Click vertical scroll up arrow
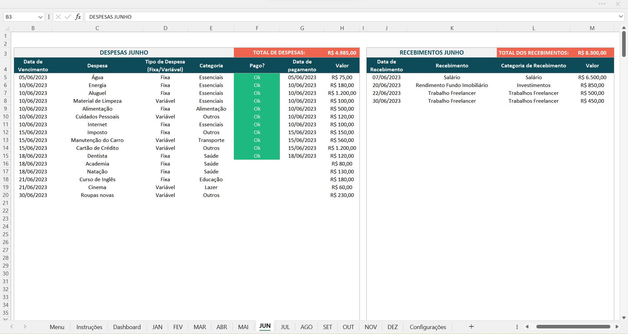The width and height of the screenshot is (628, 334). point(624,28)
